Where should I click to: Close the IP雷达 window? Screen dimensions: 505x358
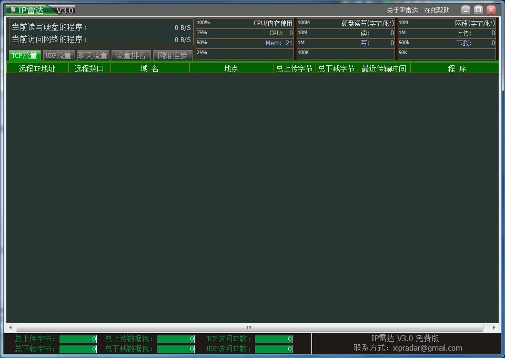coord(491,10)
